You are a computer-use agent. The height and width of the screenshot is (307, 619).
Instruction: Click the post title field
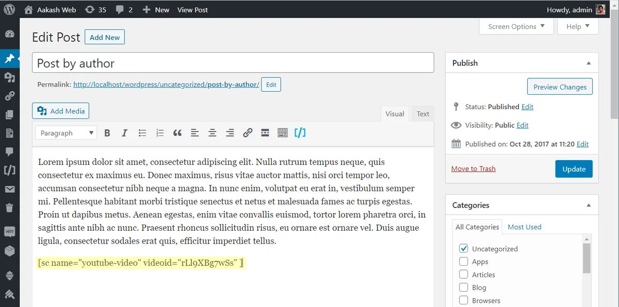point(233,63)
